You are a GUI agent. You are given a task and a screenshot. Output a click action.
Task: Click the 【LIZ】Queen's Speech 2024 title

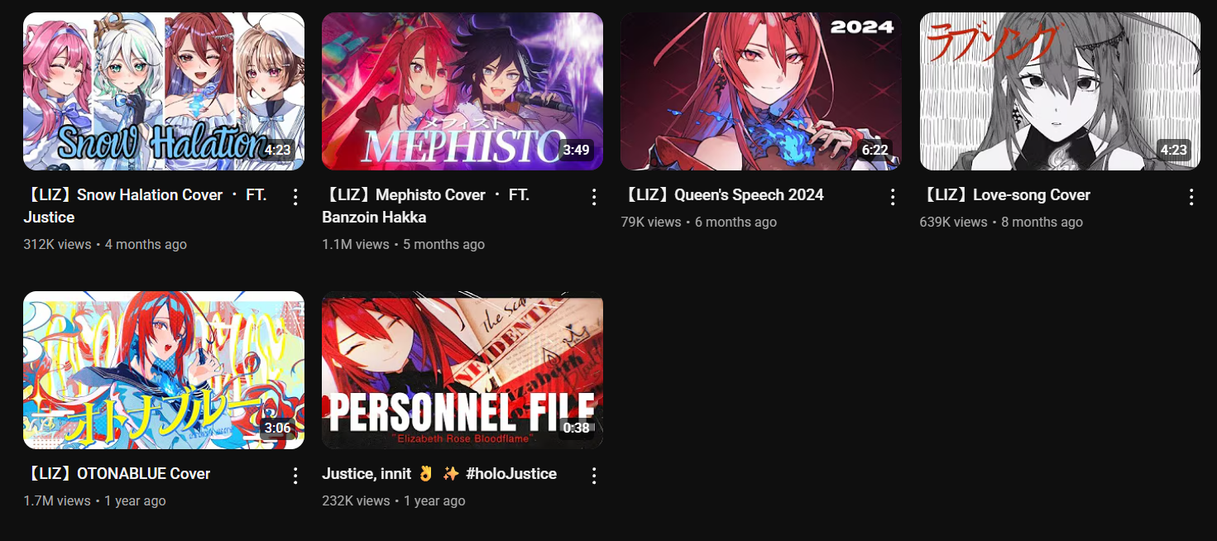[722, 195]
